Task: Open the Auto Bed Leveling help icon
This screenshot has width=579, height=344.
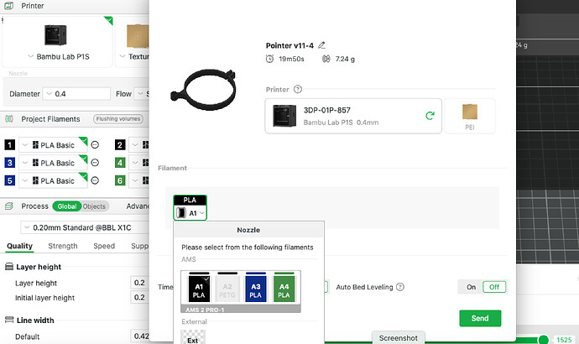Action: coord(400,287)
